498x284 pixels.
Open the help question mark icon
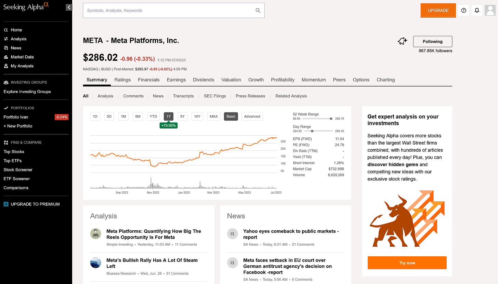[x=464, y=11]
